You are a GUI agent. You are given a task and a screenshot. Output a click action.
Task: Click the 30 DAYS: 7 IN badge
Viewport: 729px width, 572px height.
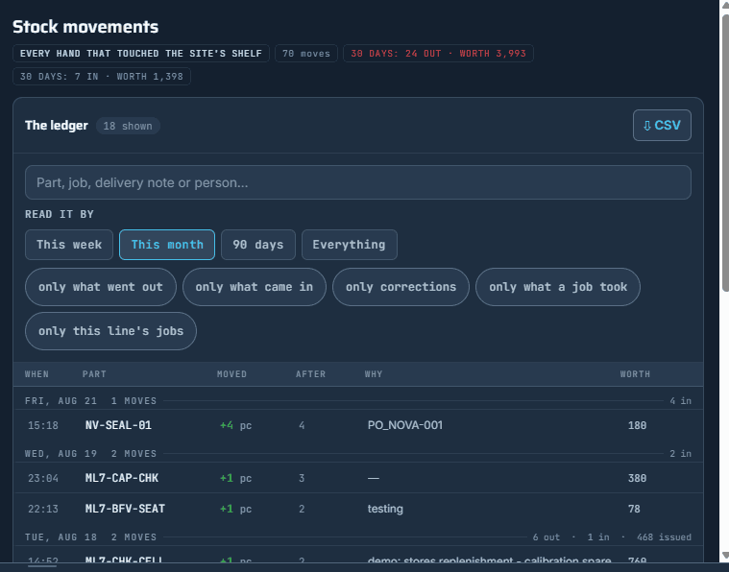pos(102,77)
